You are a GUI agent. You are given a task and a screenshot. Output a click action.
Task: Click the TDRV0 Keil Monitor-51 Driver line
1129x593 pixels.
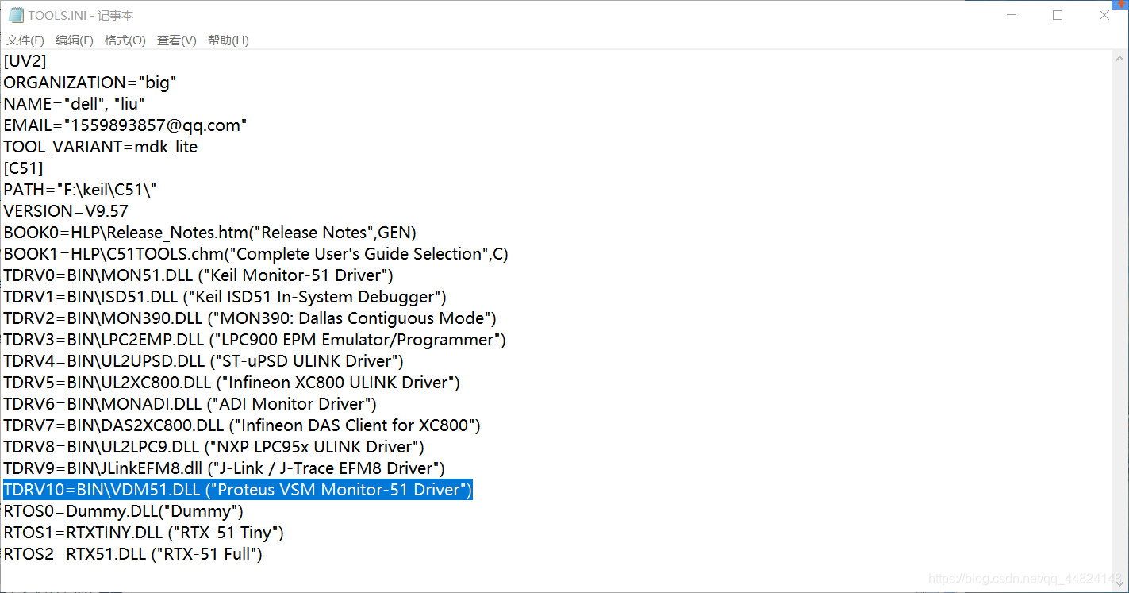pos(198,275)
